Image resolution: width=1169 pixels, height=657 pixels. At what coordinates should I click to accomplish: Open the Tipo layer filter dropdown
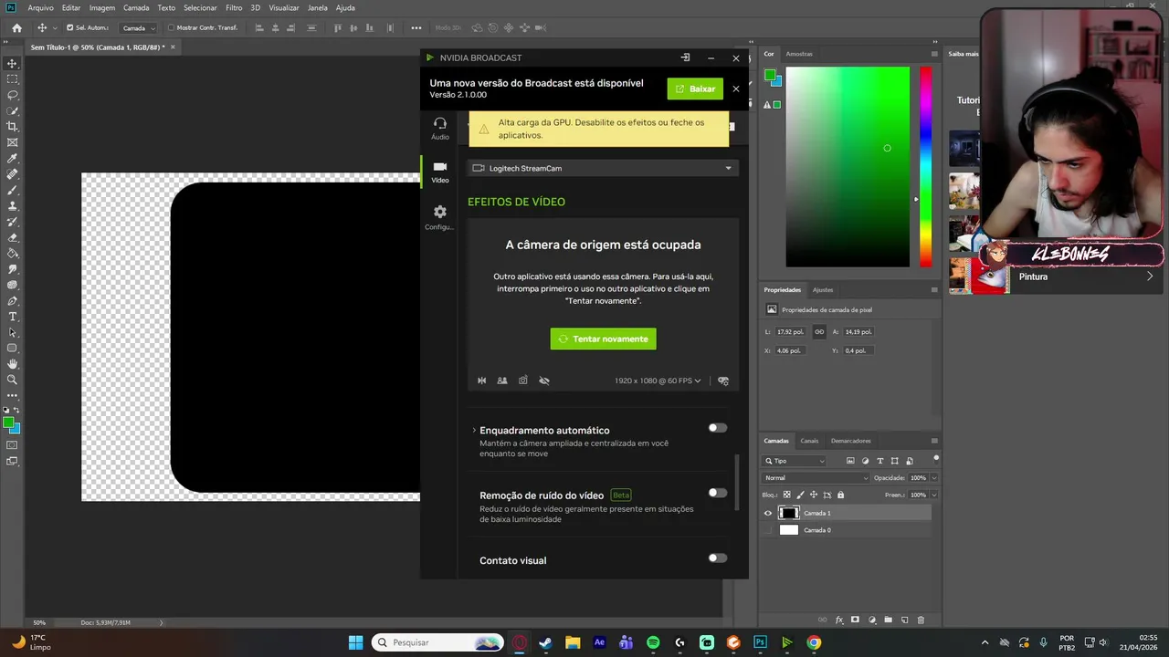(x=795, y=461)
